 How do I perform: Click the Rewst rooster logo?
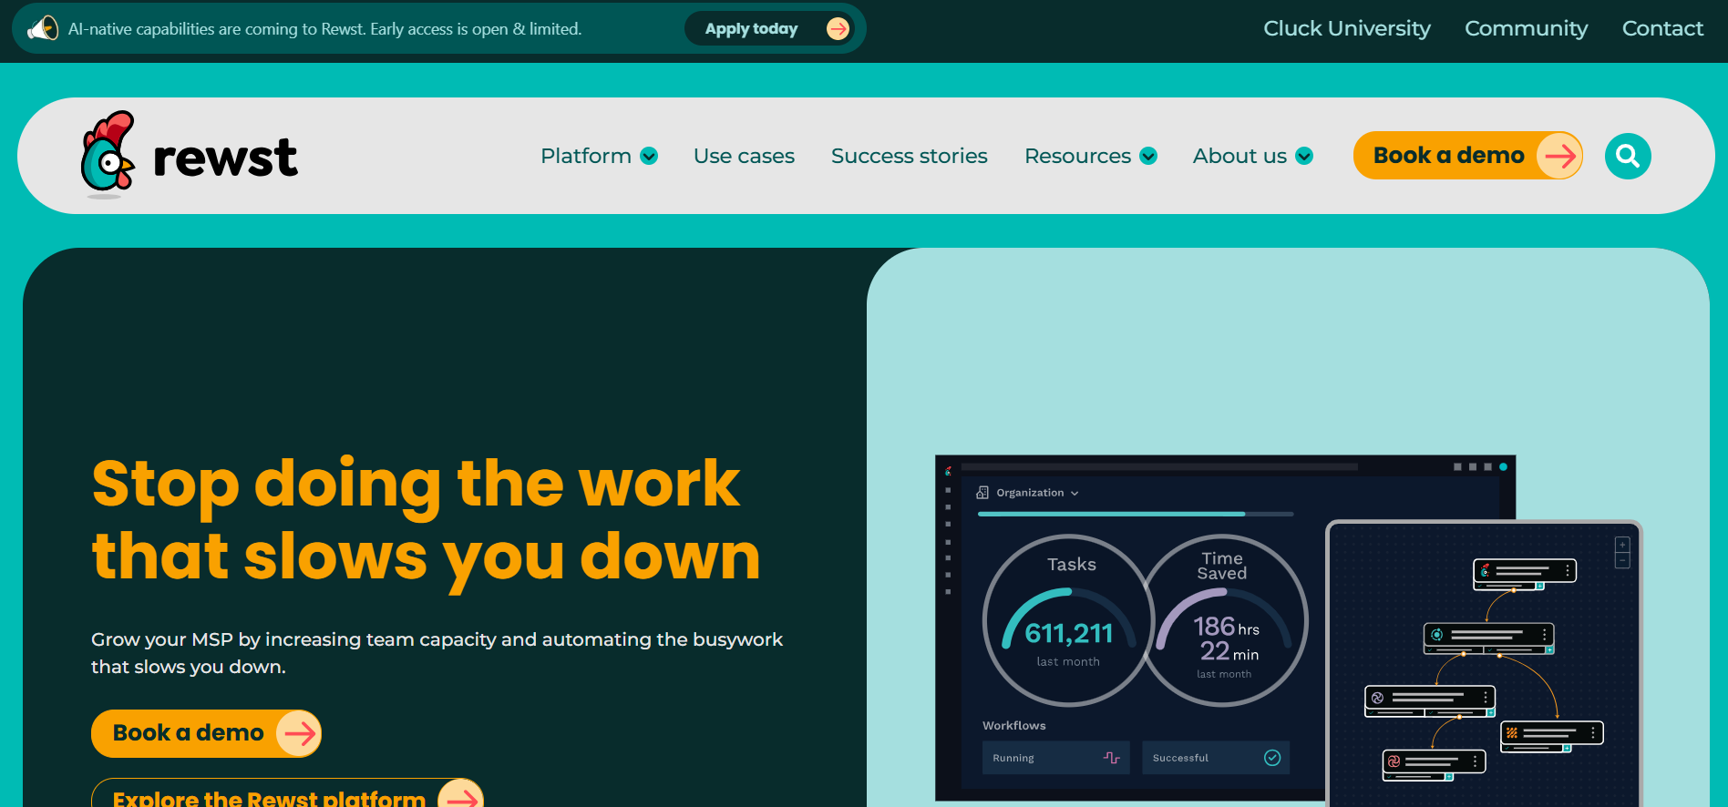[x=189, y=155]
